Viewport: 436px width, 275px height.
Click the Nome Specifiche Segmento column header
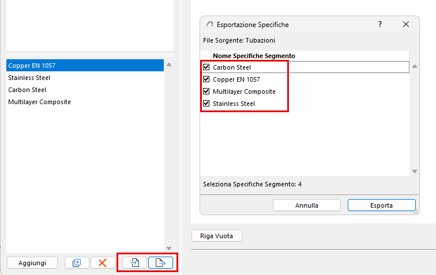[310, 56]
